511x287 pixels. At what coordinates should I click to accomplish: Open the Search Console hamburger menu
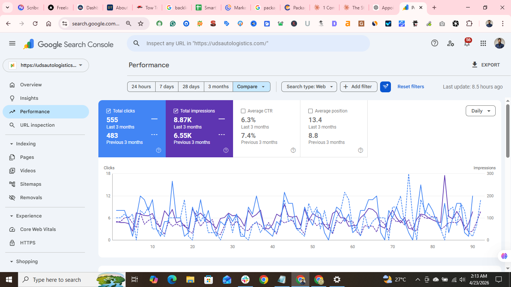click(x=12, y=44)
